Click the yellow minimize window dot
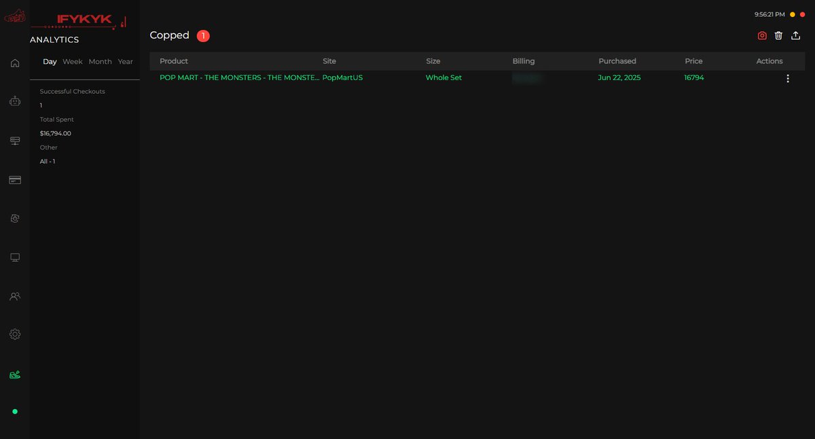815x439 pixels. [793, 14]
